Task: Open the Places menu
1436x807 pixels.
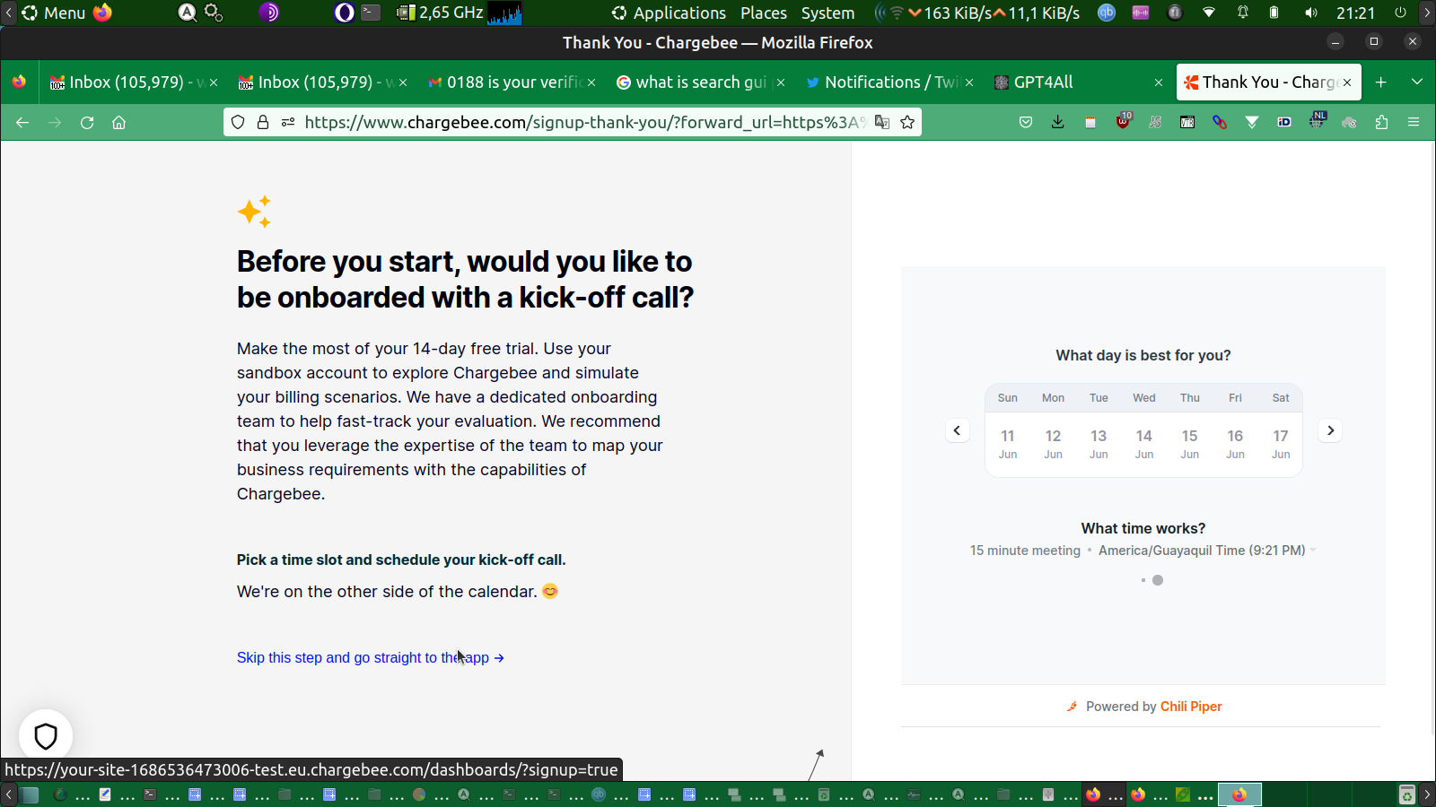Action: [764, 13]
